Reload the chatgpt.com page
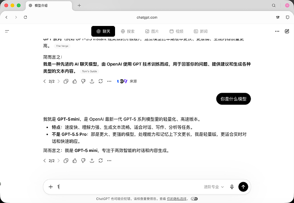294x203 pixels. (25, 17)
